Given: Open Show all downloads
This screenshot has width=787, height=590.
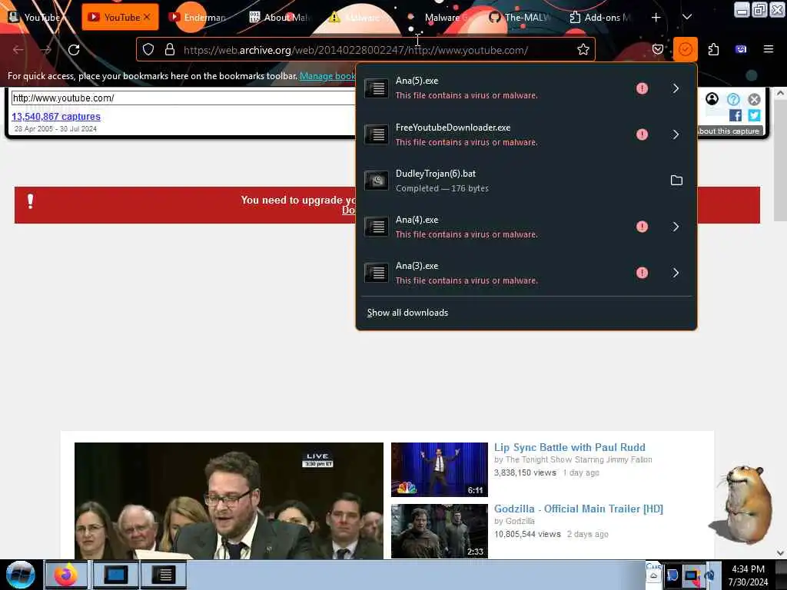Looking at the screenshot, I should click(x=407, y=313).
